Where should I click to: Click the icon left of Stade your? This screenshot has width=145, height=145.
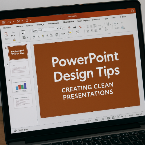tap(15, 131)
